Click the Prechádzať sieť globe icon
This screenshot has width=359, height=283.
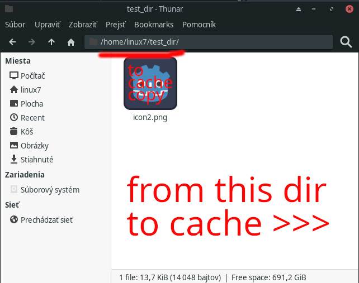[x=14, y=219]
